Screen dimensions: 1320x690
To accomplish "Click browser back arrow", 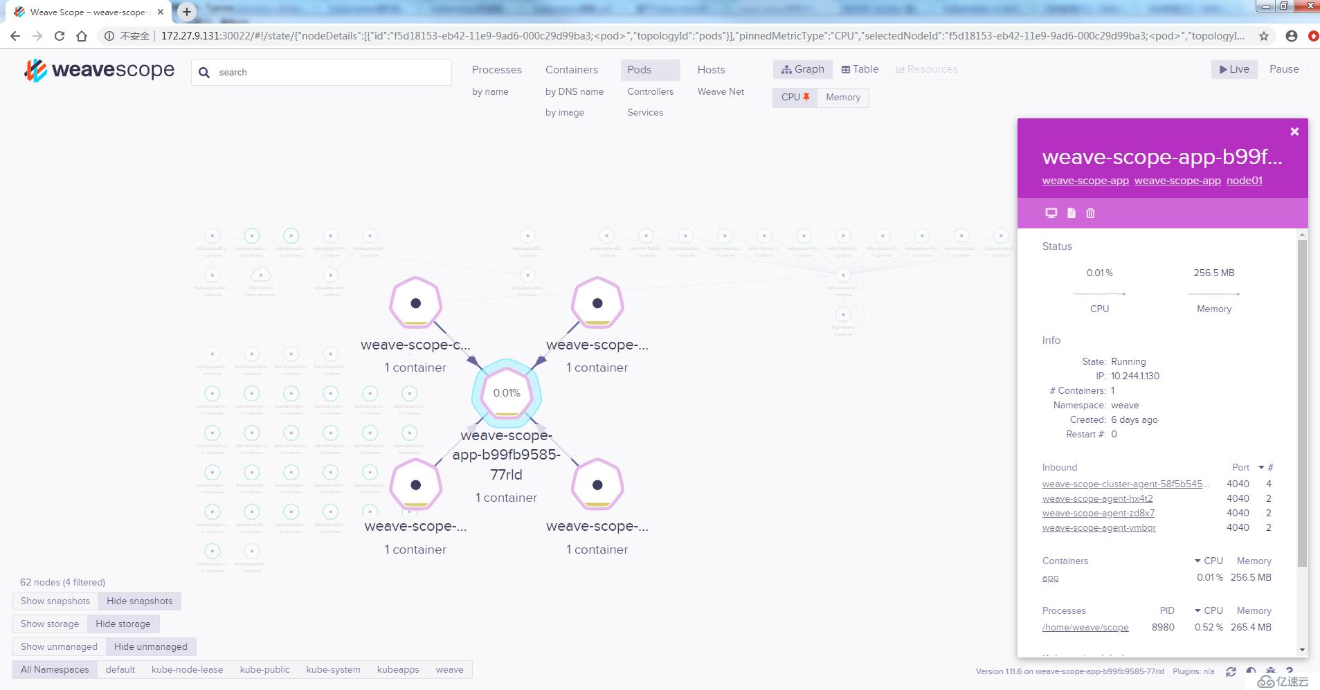I will coord(15,36).
